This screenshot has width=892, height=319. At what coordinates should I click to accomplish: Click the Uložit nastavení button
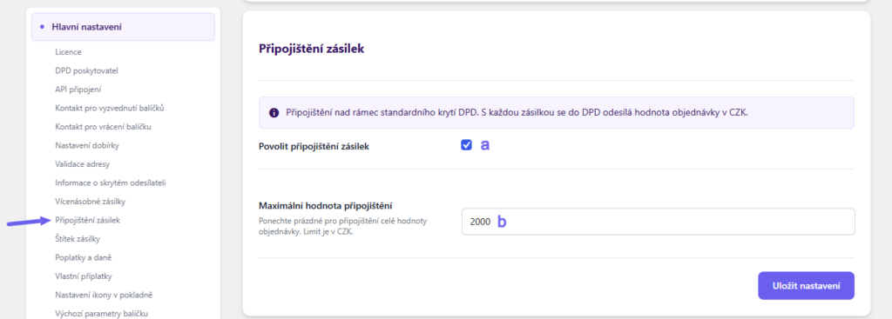(806, 285)
